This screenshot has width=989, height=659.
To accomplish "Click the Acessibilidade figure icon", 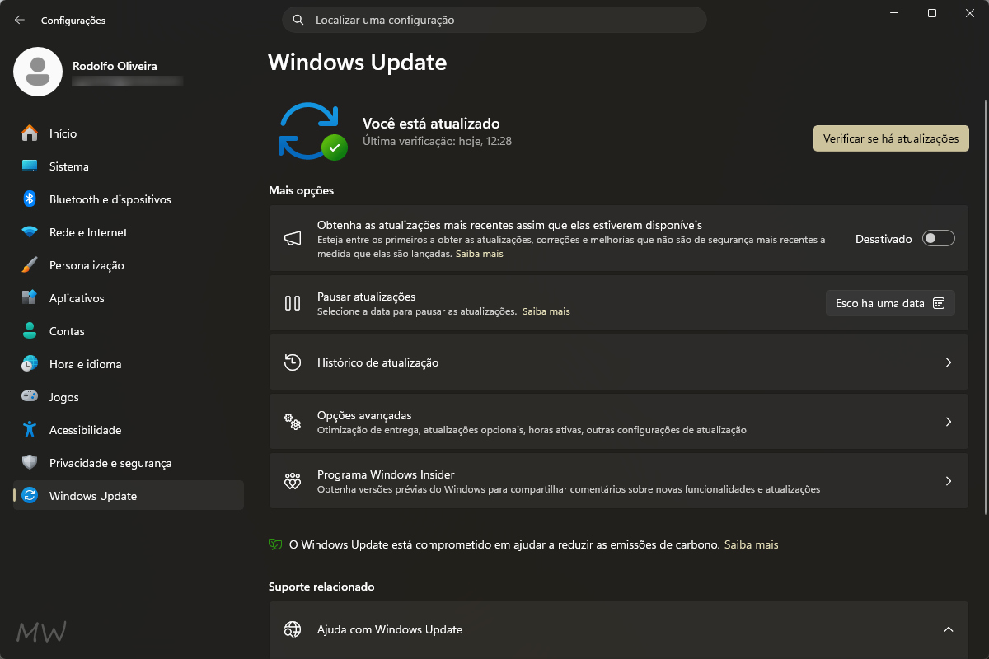I will coord(30,430).
